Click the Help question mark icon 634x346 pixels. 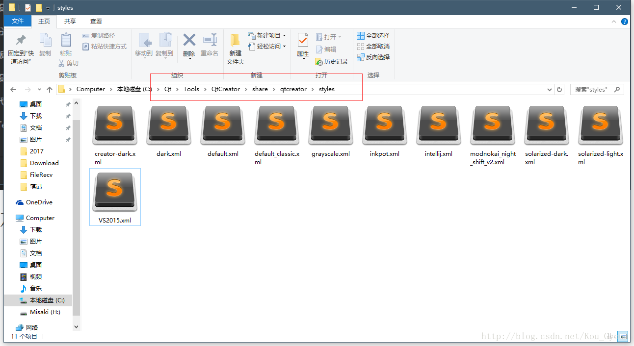pyautogui.click(x=625, y=22)
